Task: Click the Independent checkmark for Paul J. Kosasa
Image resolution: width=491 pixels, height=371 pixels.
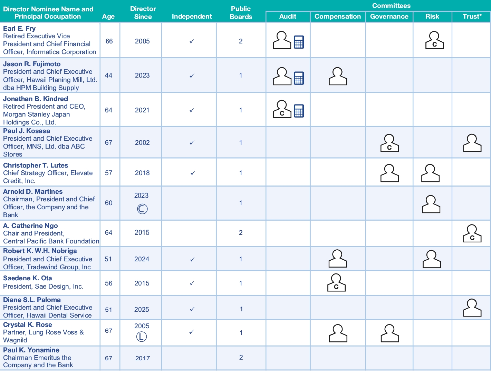Action: (192, 142)
